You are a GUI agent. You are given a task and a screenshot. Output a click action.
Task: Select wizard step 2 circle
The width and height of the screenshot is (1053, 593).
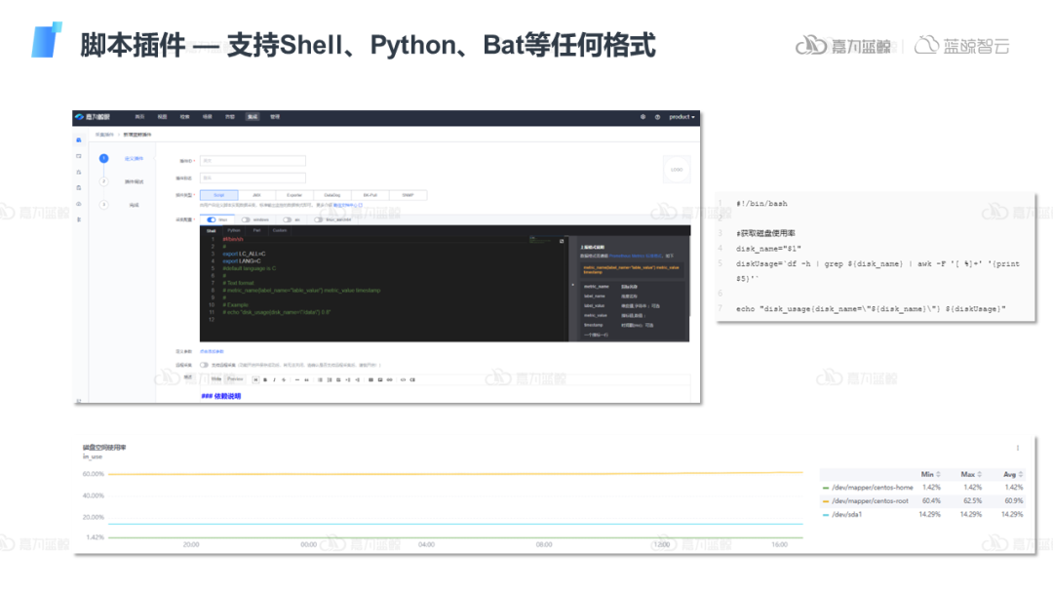[103, 181]
